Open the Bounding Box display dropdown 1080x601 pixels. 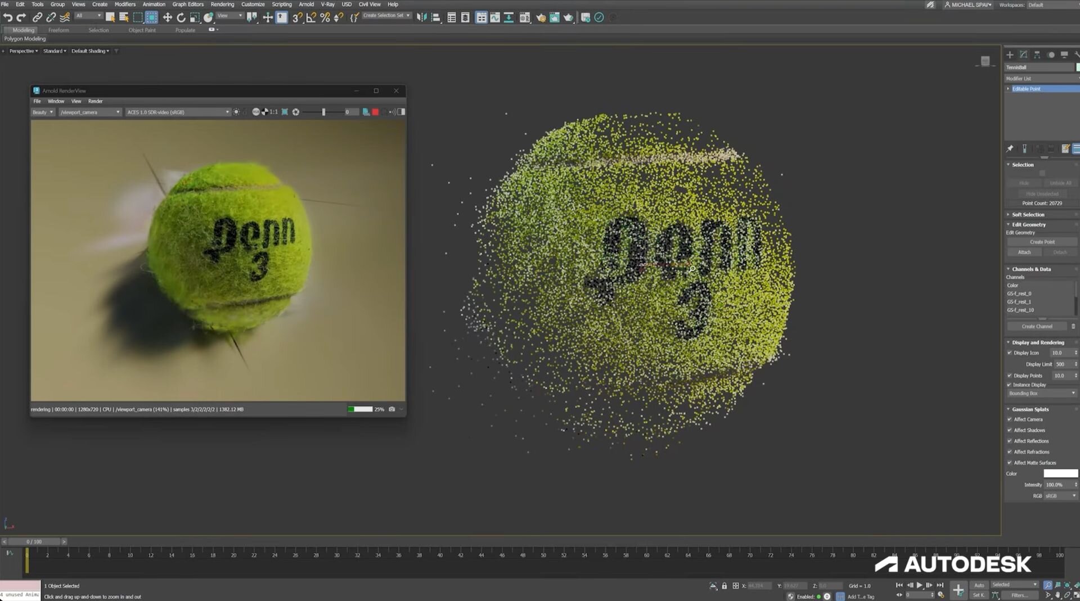[x=1042, y=394]
